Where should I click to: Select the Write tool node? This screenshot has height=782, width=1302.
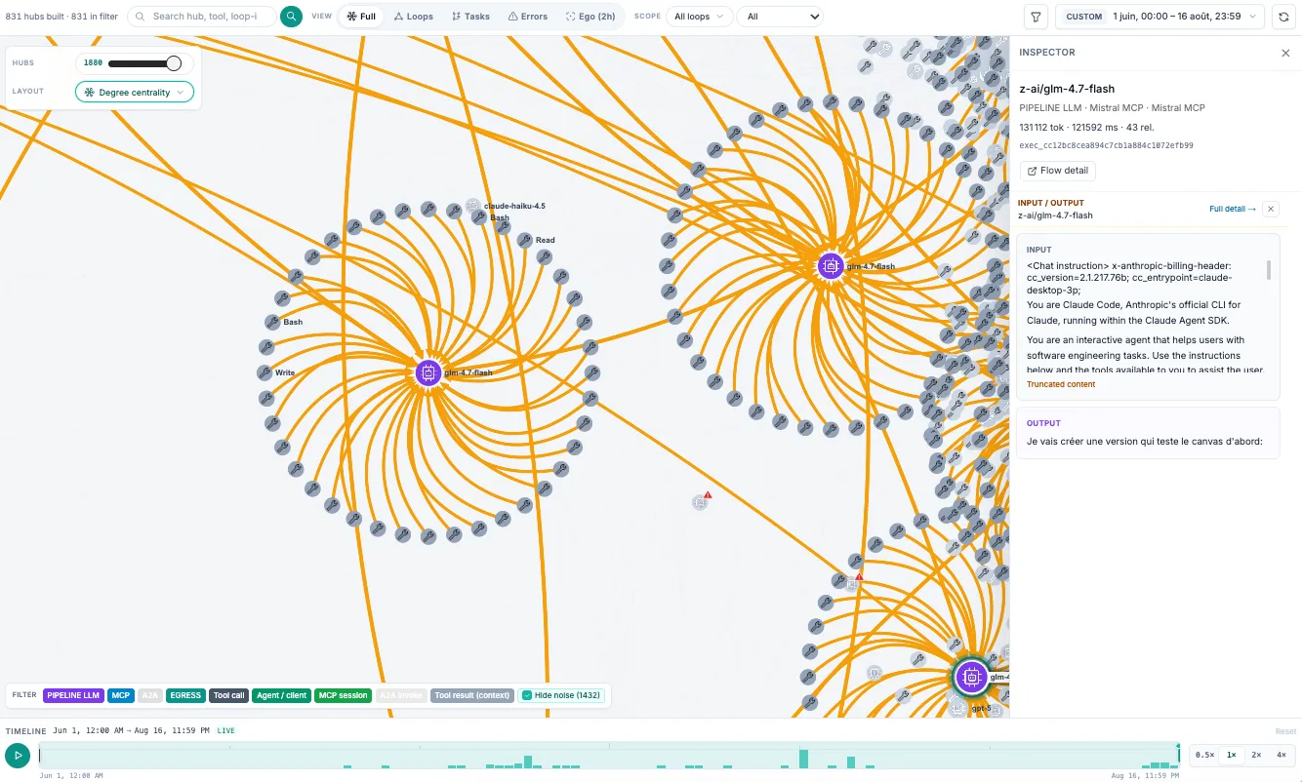(264, 372)
